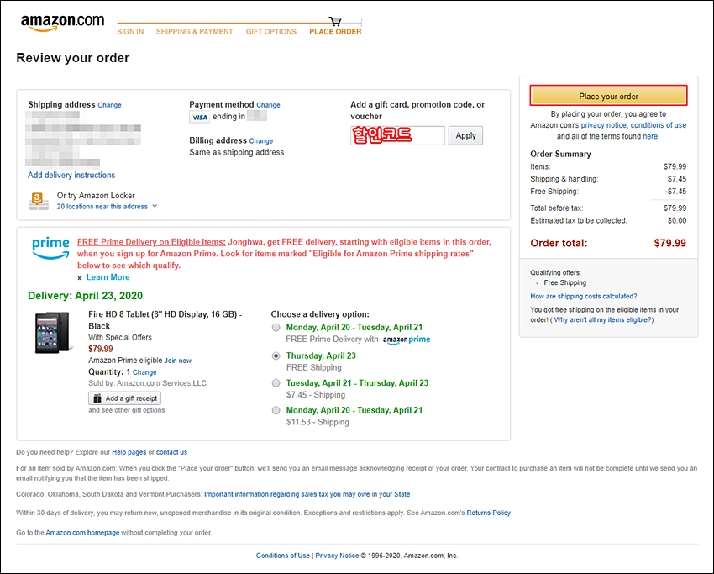Screen dimensions: 714x574
Task: Click the Estimated tax $0.00 value
Action: [677, 220]
